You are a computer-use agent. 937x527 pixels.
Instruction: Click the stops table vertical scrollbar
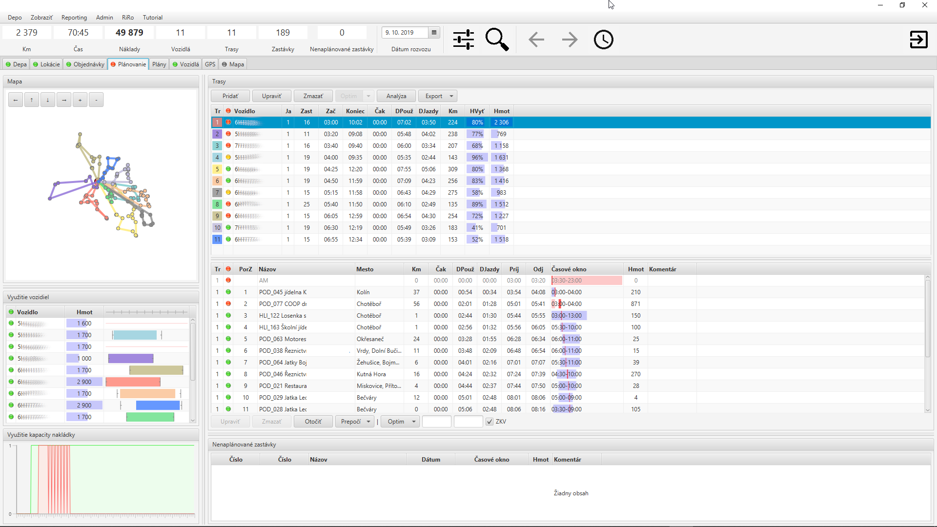point(928,317)
